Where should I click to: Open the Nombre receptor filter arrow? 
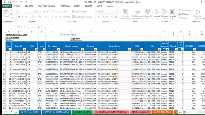pyautogui.click(x=83, y=49)
